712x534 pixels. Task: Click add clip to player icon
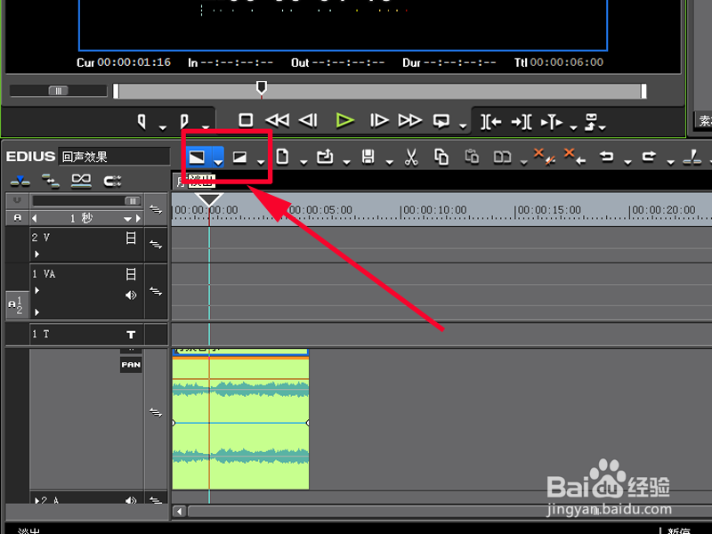coord(552,122)
